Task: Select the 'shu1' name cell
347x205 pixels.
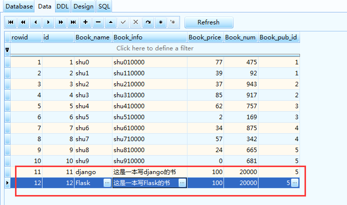Action: [x=93, y=73]
